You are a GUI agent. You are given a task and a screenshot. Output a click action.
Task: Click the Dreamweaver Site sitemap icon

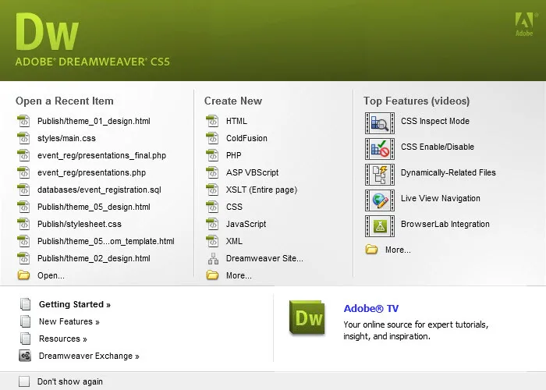pos(213,259)
